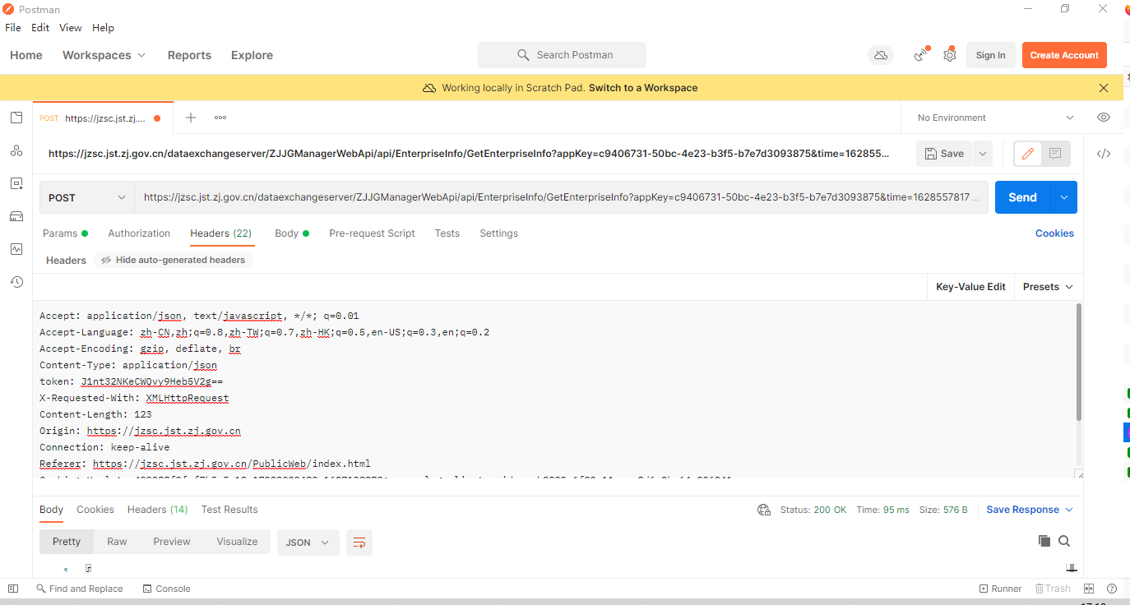Image resolution: width=1130 pixels, height=605 pixels.
Task: Open the History sidebar panel
Action: pyautogui.click(x=16, y=282)
